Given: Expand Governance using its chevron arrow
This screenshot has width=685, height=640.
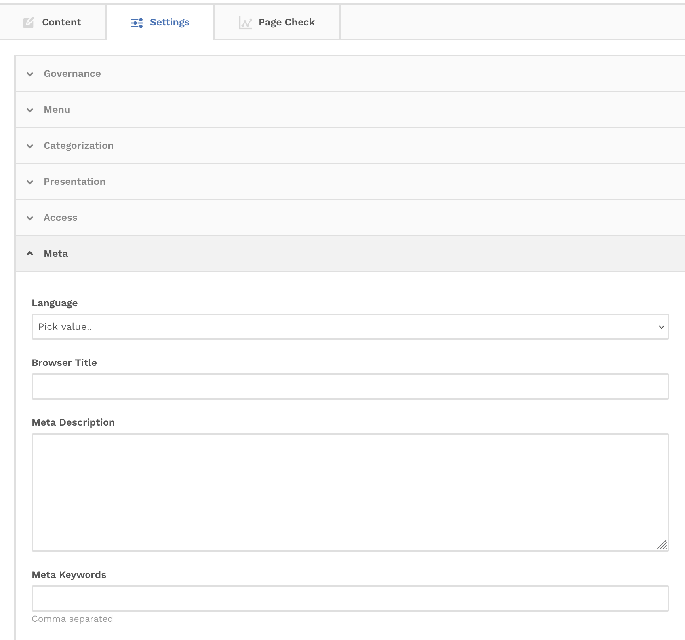Looking at the screenshot, I should [x=30, y=74].
